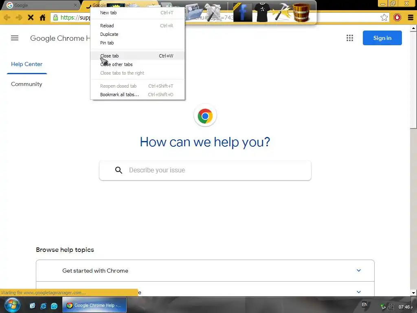417x313 pixels.
Task: Click the EN language indicator
Action: 364,304
